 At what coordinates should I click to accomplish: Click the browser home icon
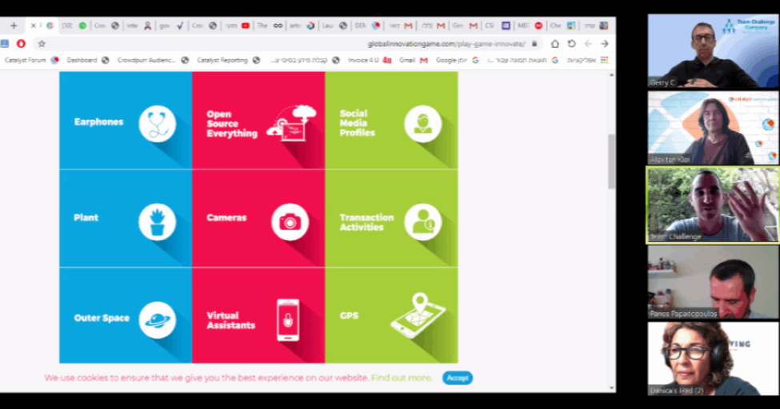[554, 44]
